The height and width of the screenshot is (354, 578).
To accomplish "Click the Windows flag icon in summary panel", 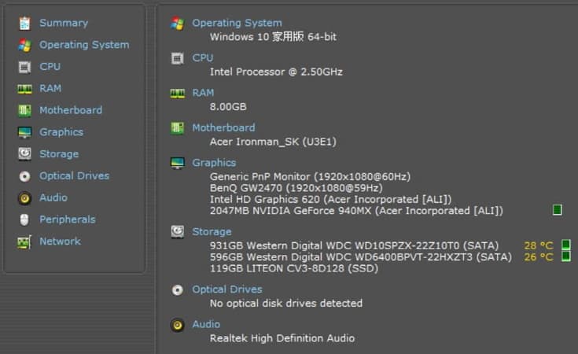I will [x=177, y=24].
